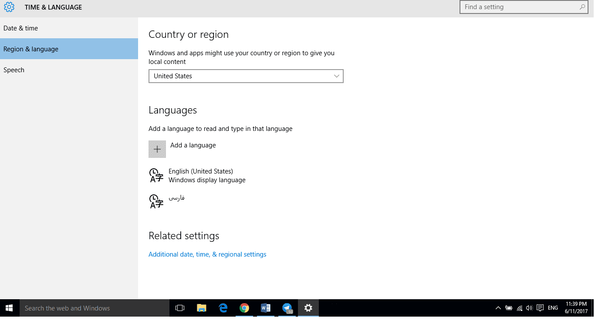Open the Windows Start menu
The width and height of the screenshot is (595, 334).
pos(9,308)
